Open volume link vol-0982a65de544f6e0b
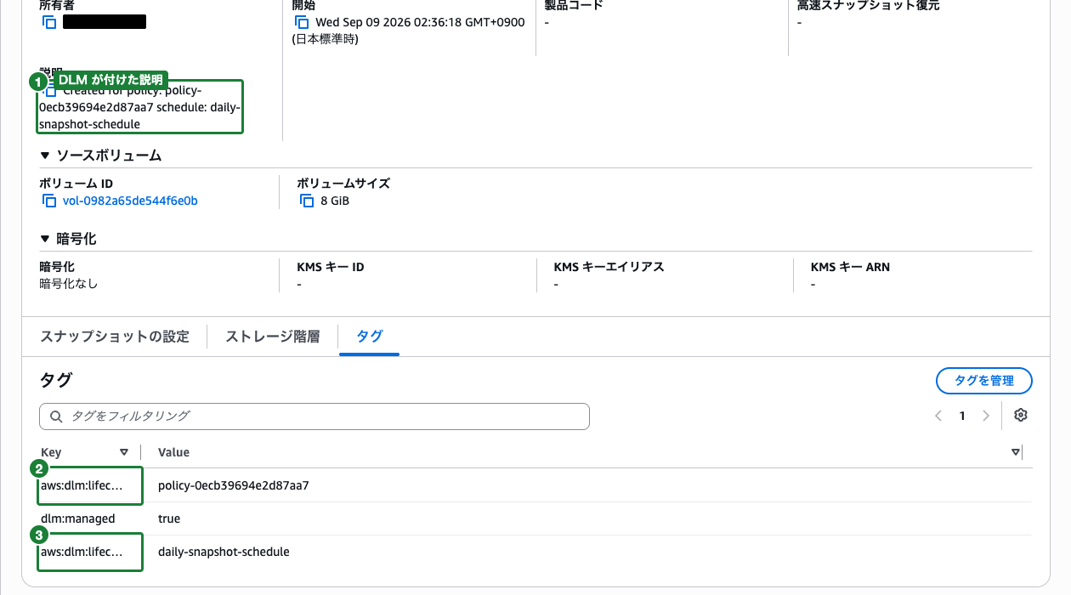This screenshot has height=595, width=1071. (130, 201)
